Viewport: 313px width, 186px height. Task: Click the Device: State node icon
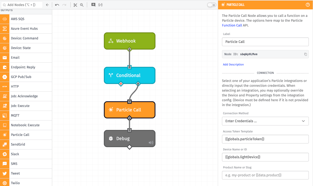(5, 48)
